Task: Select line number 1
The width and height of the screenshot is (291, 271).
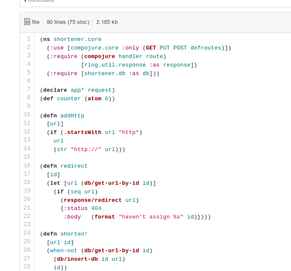Action: point(29,39)
